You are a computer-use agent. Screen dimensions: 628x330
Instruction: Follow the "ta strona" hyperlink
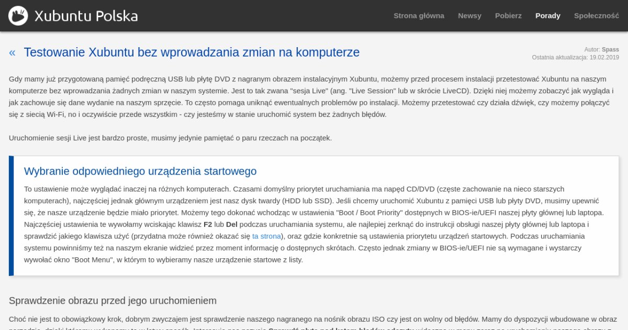point(266,236)
